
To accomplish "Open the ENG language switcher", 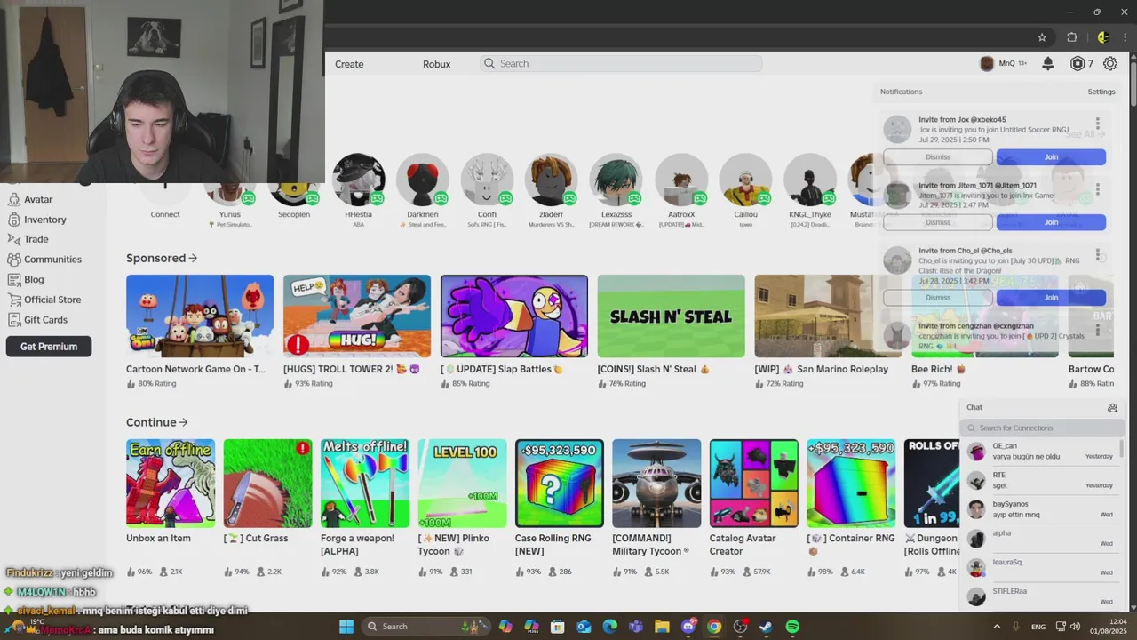I will pyautogui.click(x=1038, y=627).
